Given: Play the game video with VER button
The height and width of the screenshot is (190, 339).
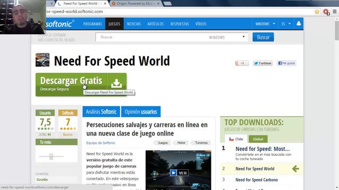Looking at the screenshot, I should pyautogui.click(x=179, y=173).
